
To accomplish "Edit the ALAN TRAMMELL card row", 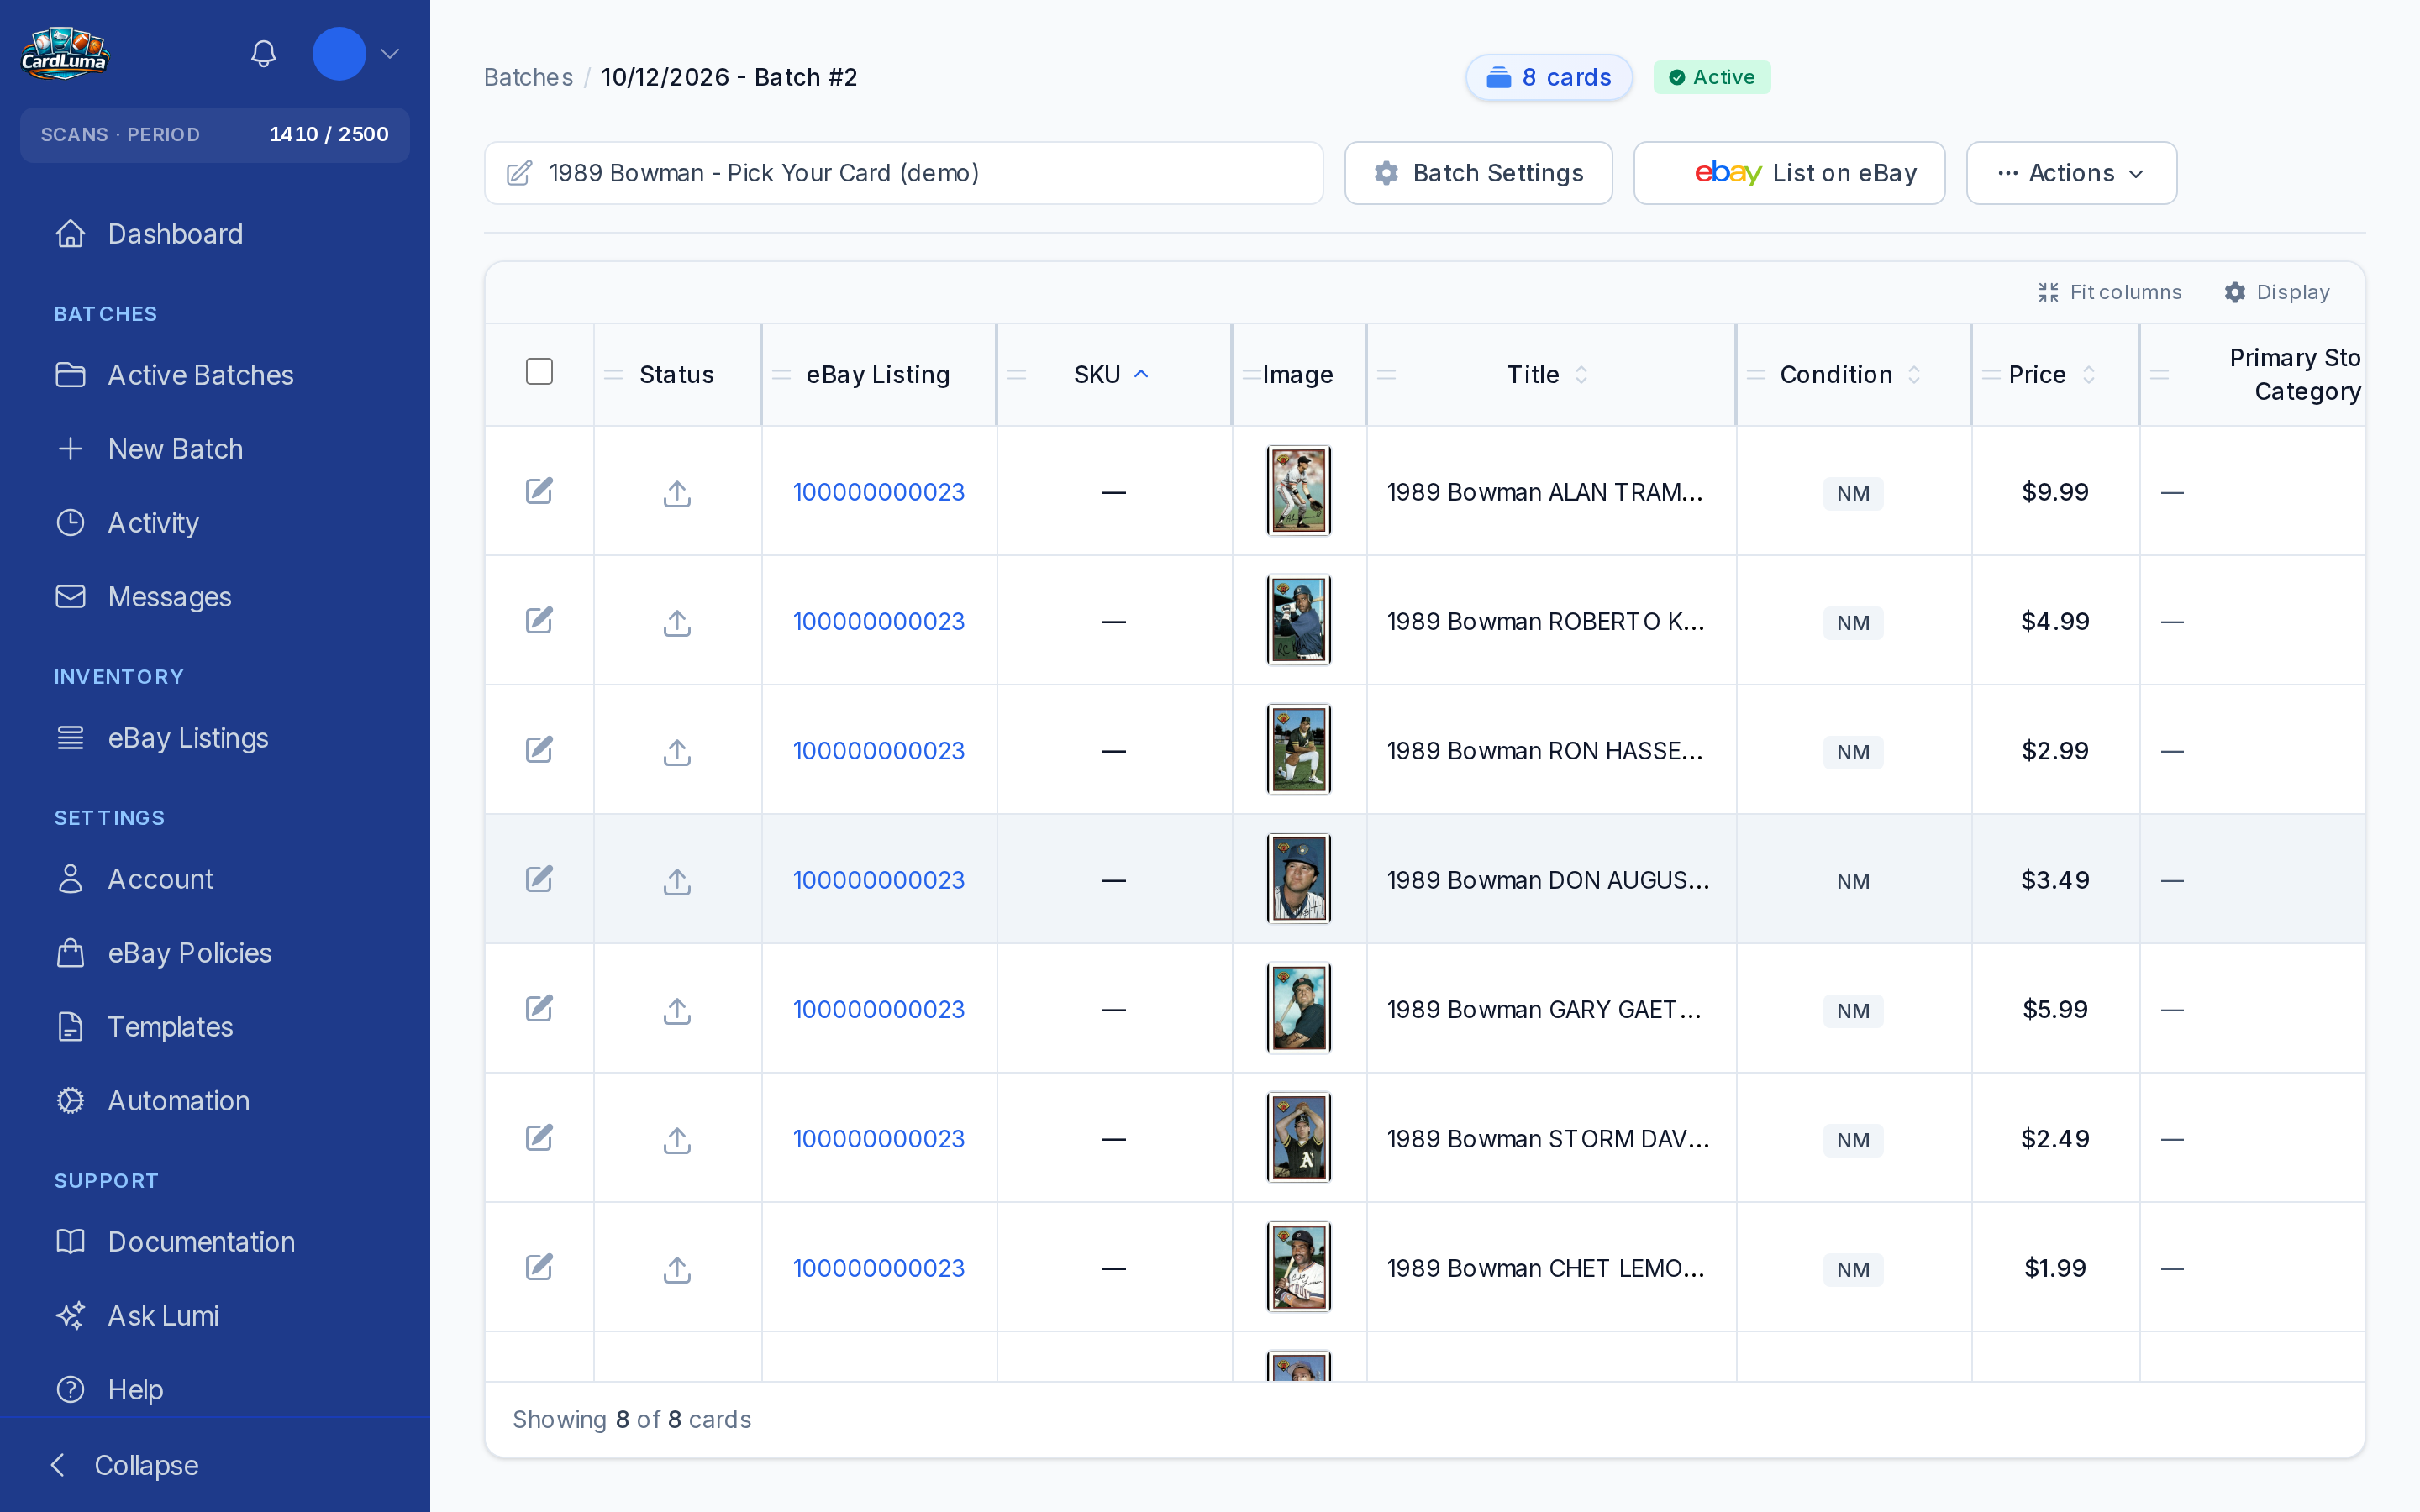I will [539, 491].
